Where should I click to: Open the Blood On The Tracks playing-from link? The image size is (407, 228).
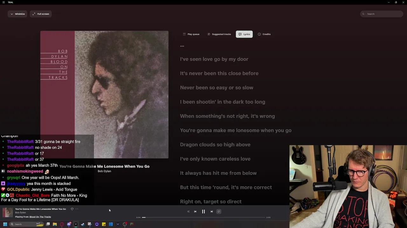click(x=40, y=217)
